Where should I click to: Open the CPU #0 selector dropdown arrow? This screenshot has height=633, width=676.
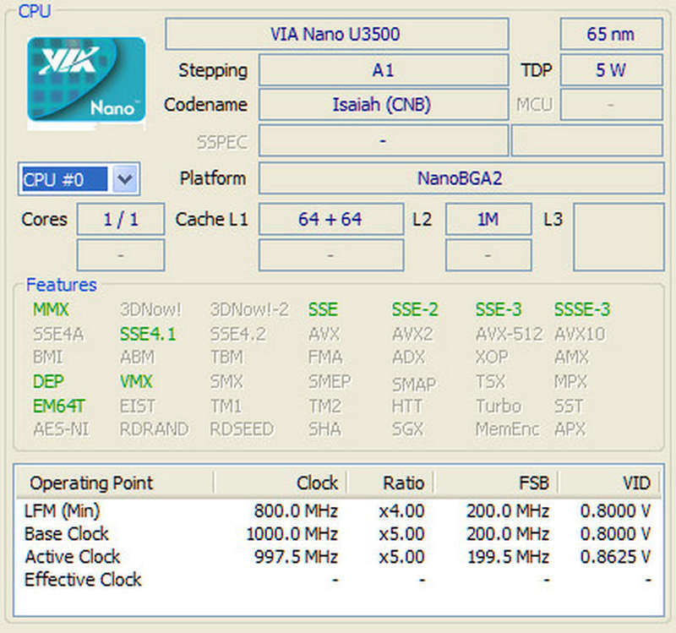coord(125,179)
